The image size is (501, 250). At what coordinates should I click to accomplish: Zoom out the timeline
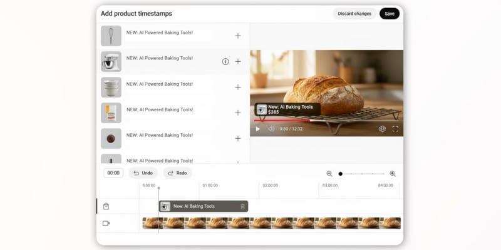click(329, 174)
